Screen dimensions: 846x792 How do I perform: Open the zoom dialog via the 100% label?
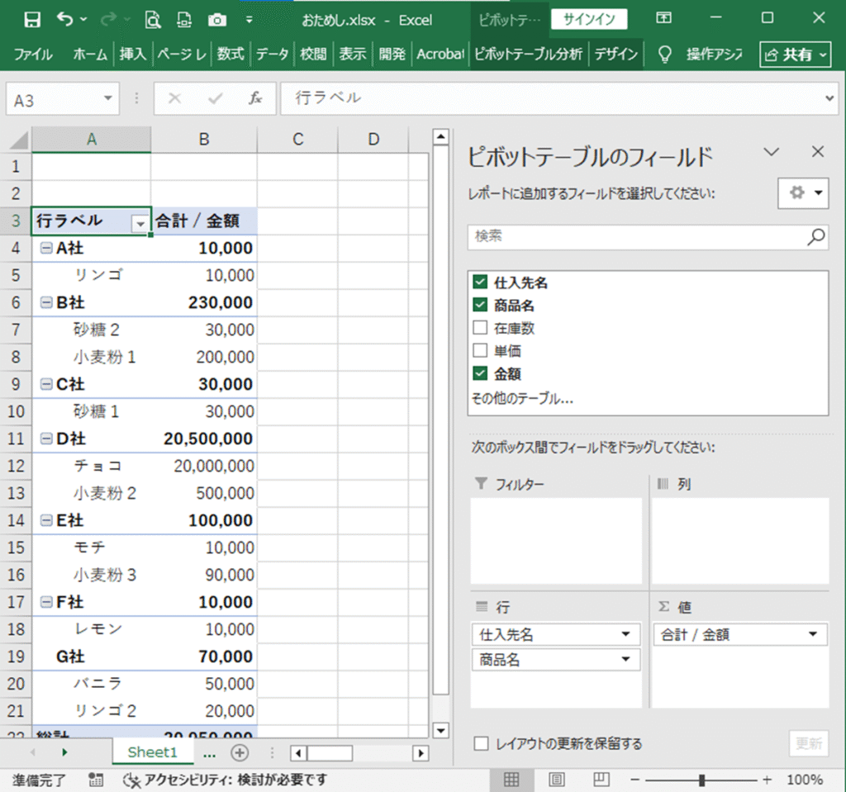point(805,780)
